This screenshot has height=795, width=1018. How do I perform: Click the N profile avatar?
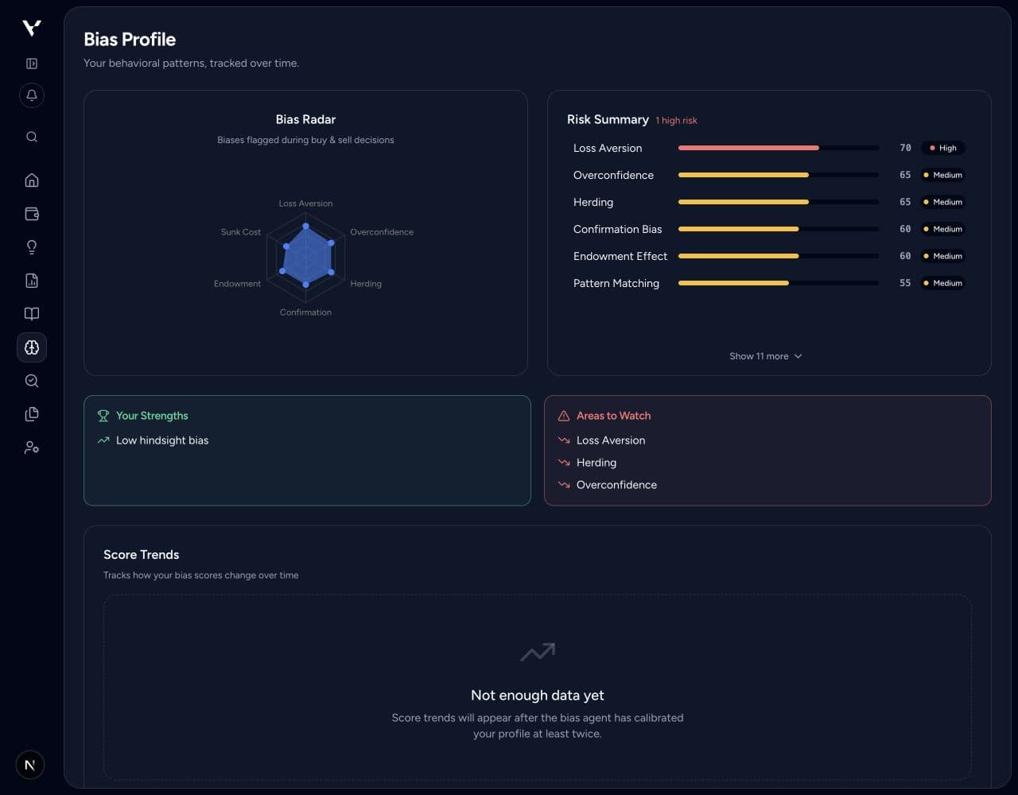[30, 765]
